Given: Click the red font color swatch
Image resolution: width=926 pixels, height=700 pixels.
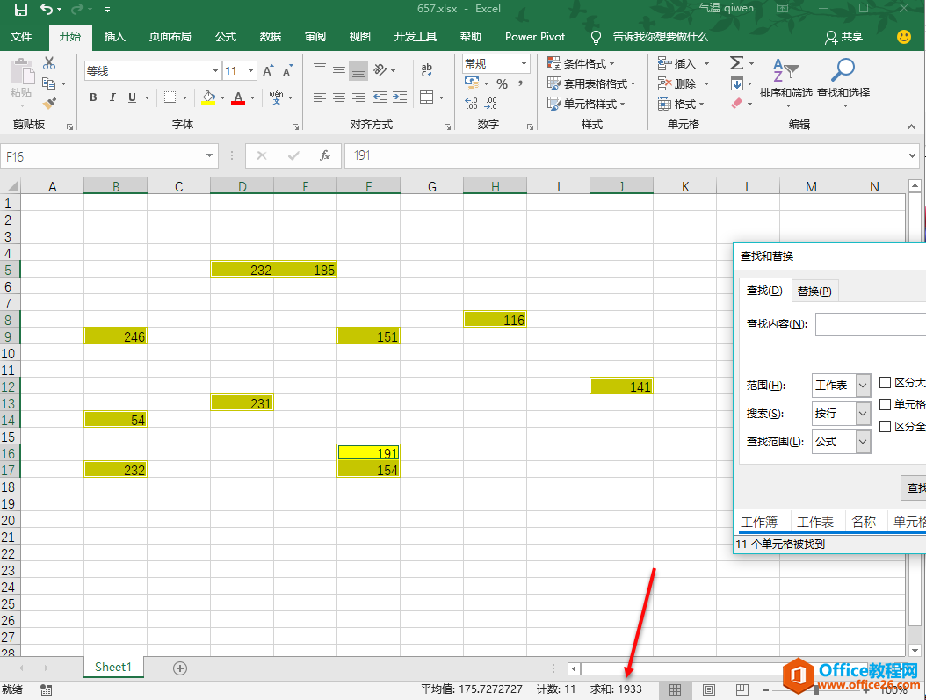Looking at the screenshot, I should 238,98.
